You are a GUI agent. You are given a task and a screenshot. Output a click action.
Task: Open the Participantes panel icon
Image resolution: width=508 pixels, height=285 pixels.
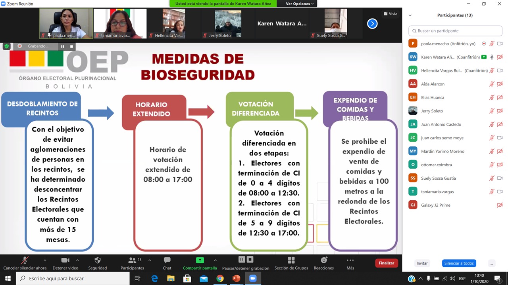132,260
